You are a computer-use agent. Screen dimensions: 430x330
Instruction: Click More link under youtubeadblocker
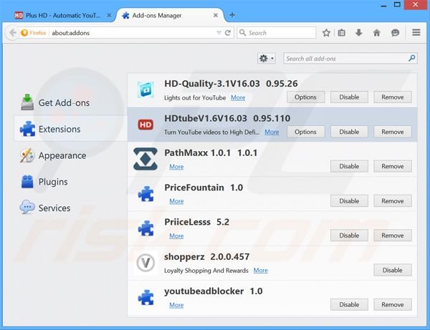(x=176, y=305)
